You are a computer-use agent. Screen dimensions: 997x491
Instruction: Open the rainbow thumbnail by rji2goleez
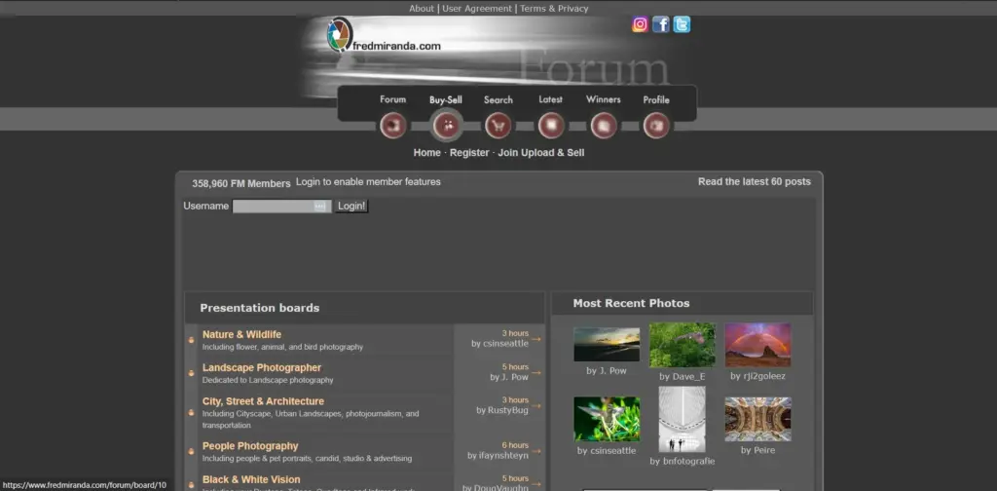click(757, 345)
